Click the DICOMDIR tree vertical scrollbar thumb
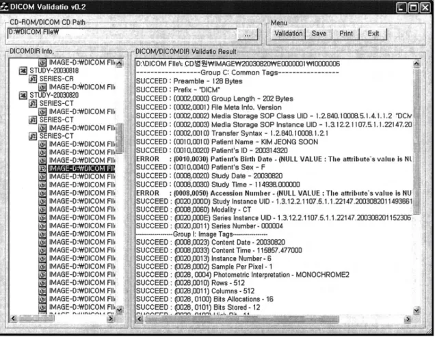The height and width of the screenshot is (337, 435). click(119, 138)
